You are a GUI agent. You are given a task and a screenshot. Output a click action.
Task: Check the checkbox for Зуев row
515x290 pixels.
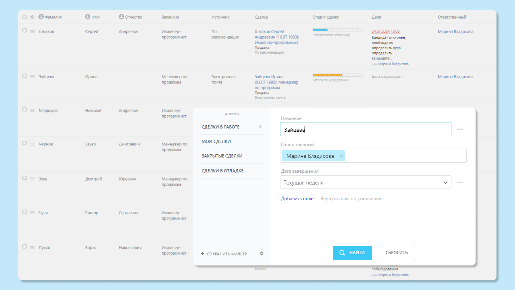(x=25, y=178)
